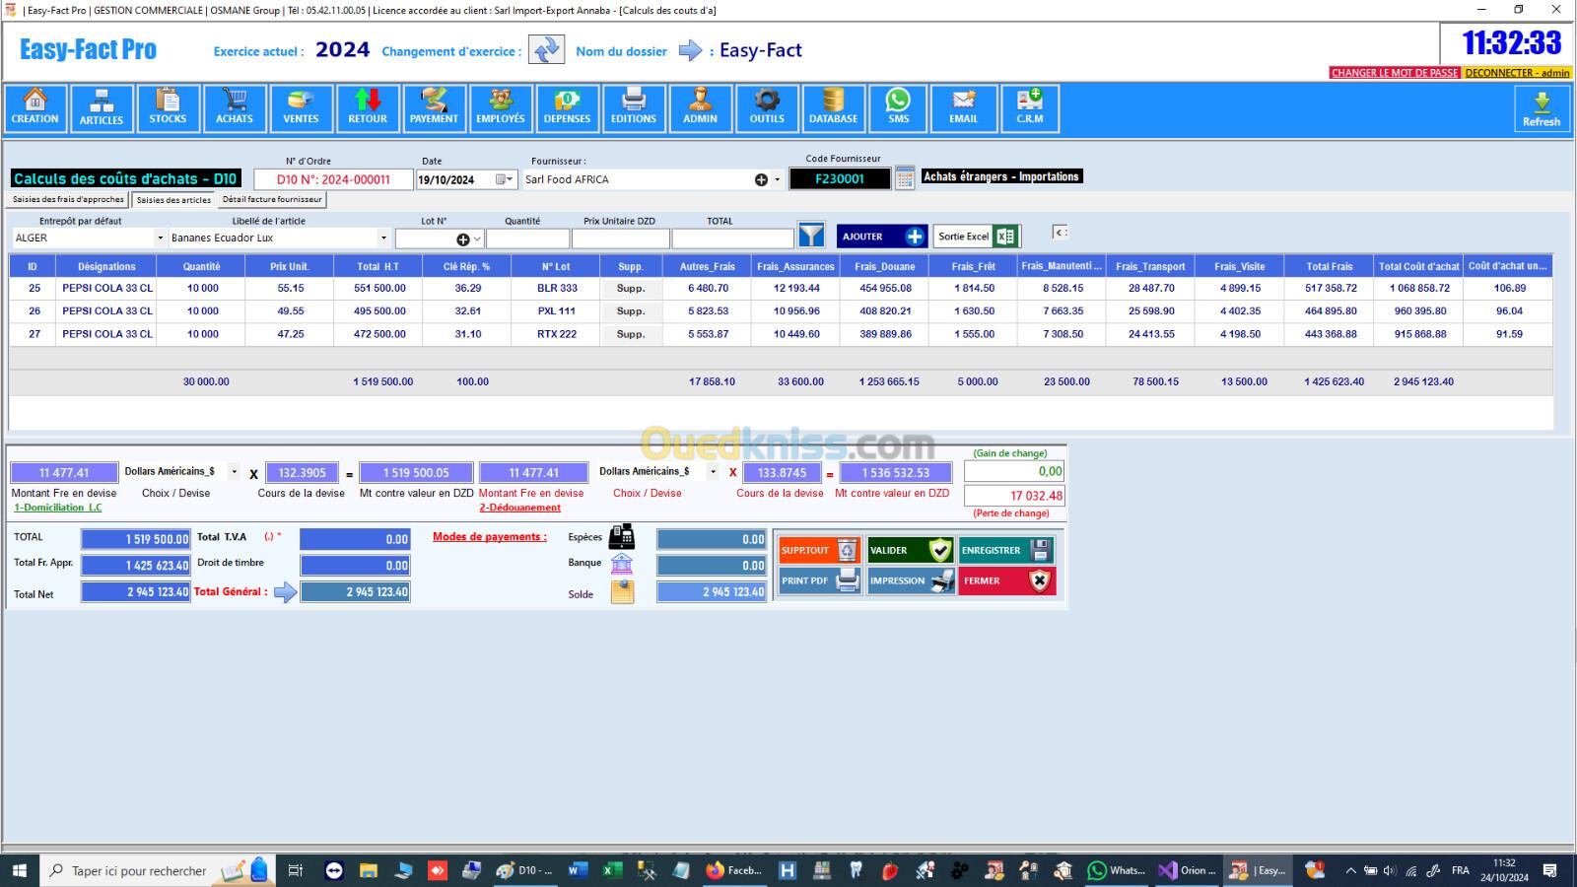Click the OUTILS gear icon
1577x887 pixels.
tap(767, 107)
